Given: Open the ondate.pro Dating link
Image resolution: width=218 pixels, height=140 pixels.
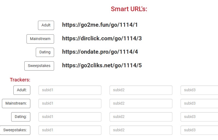Looking at the screenshot, I should point(100,52).
